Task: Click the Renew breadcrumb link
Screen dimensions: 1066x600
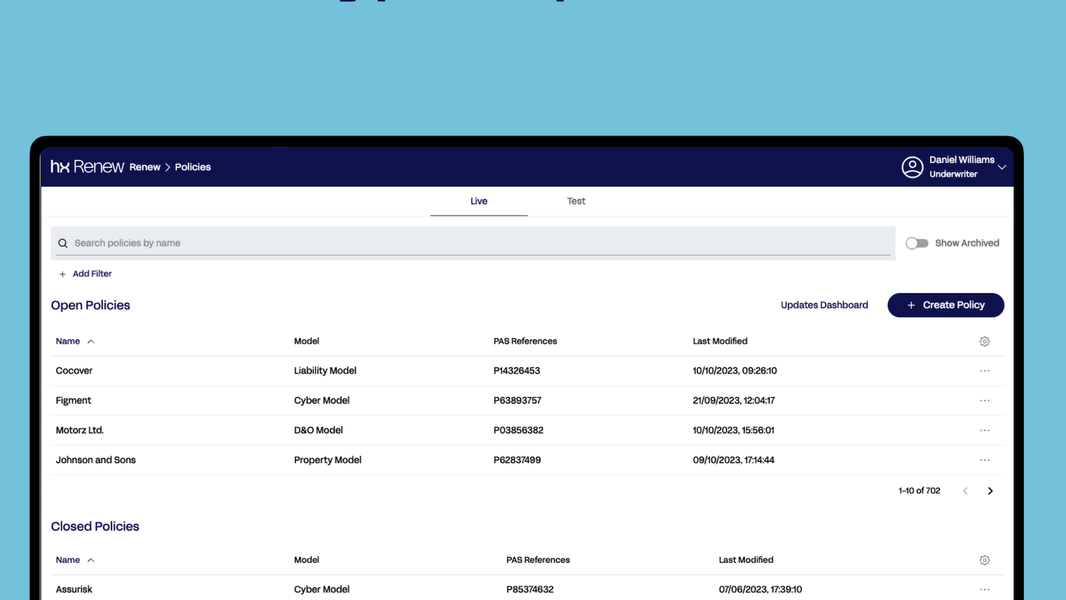Action: [x=145, y=167]
